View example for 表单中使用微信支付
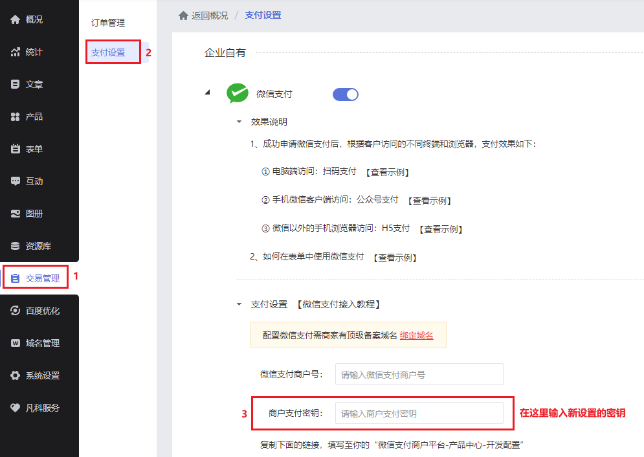The height and width of the screenshot is (457, 644). coord(395,258)
